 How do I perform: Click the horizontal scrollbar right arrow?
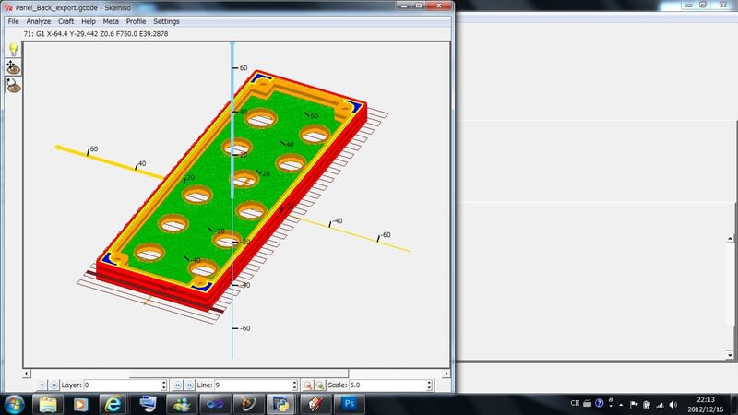tap(446, 373)
